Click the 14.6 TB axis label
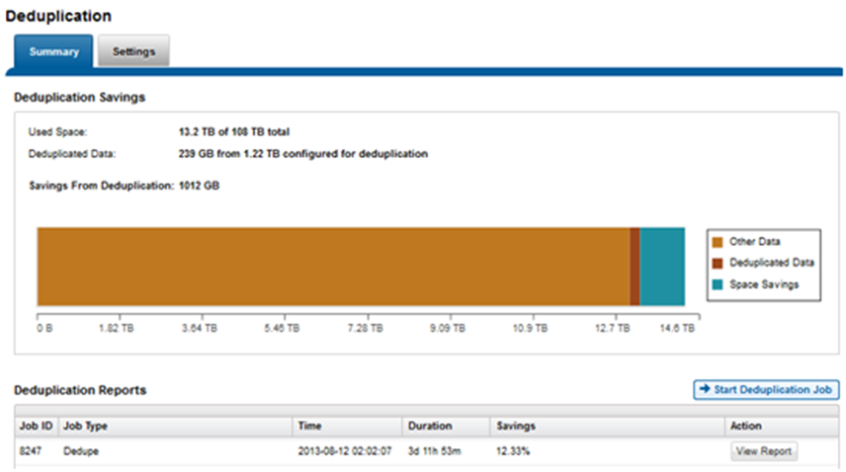Image resolution: width=846 pixels, height=472 pixels. [x=677, y=328]
